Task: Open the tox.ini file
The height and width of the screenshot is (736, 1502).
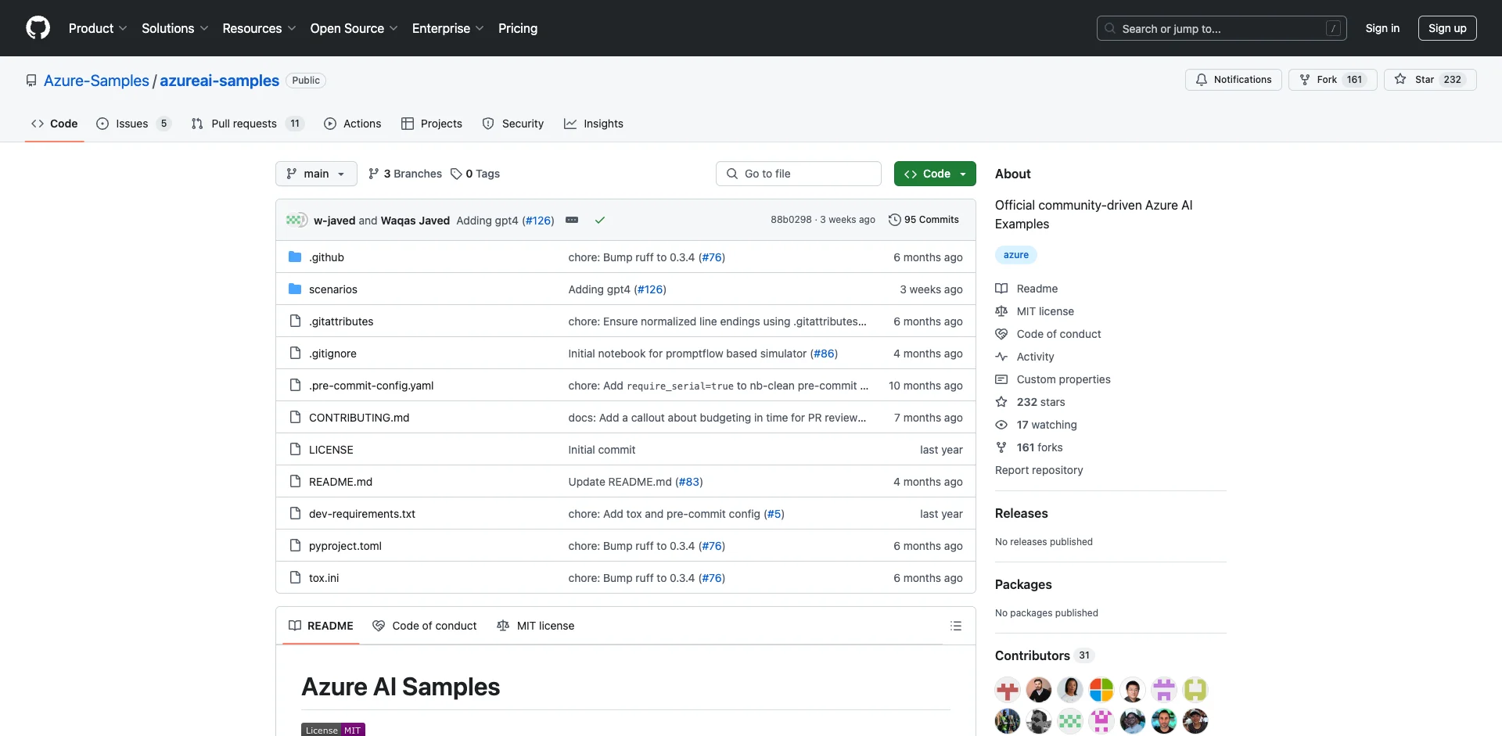Action: click(x=324, y=578)
